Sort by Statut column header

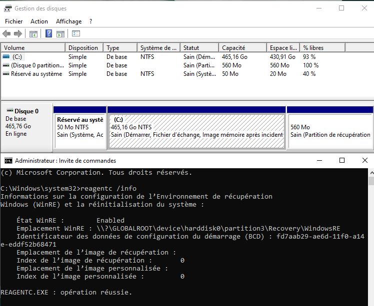[x=199, y=47]
